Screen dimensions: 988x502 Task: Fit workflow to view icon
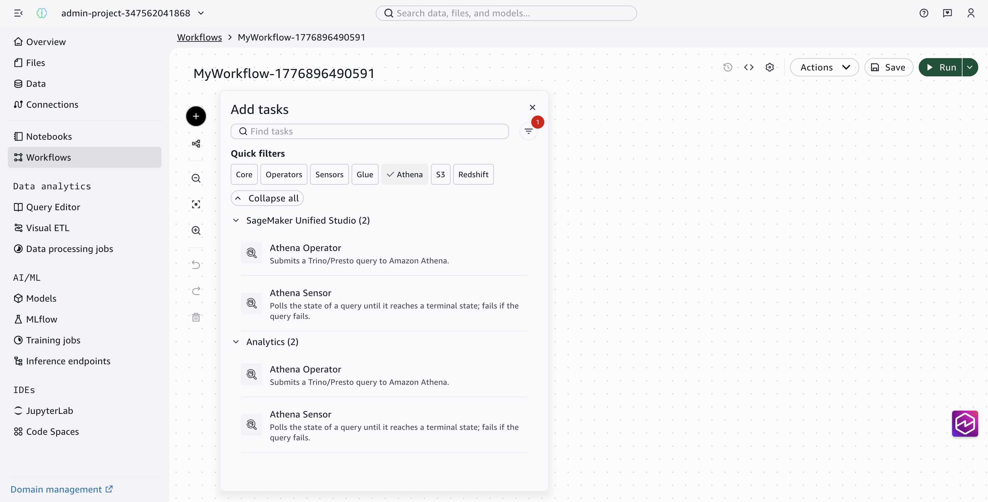click(196, 204)
